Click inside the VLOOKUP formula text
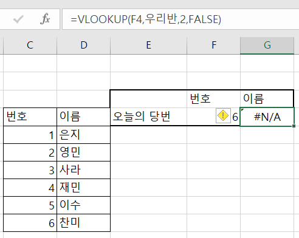Image resolution: width=299 pixels, height=238 pixels. pos(146,19)
